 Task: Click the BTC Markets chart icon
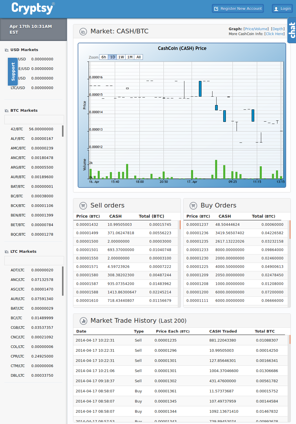7,111
